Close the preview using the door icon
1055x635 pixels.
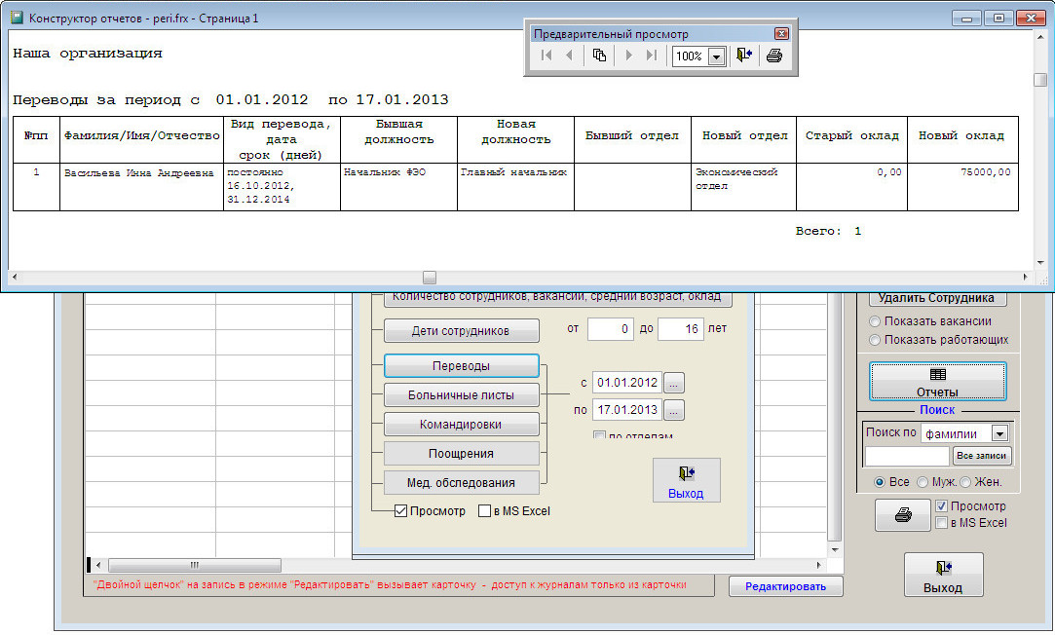pyautogui.click(x=744, y=56)
